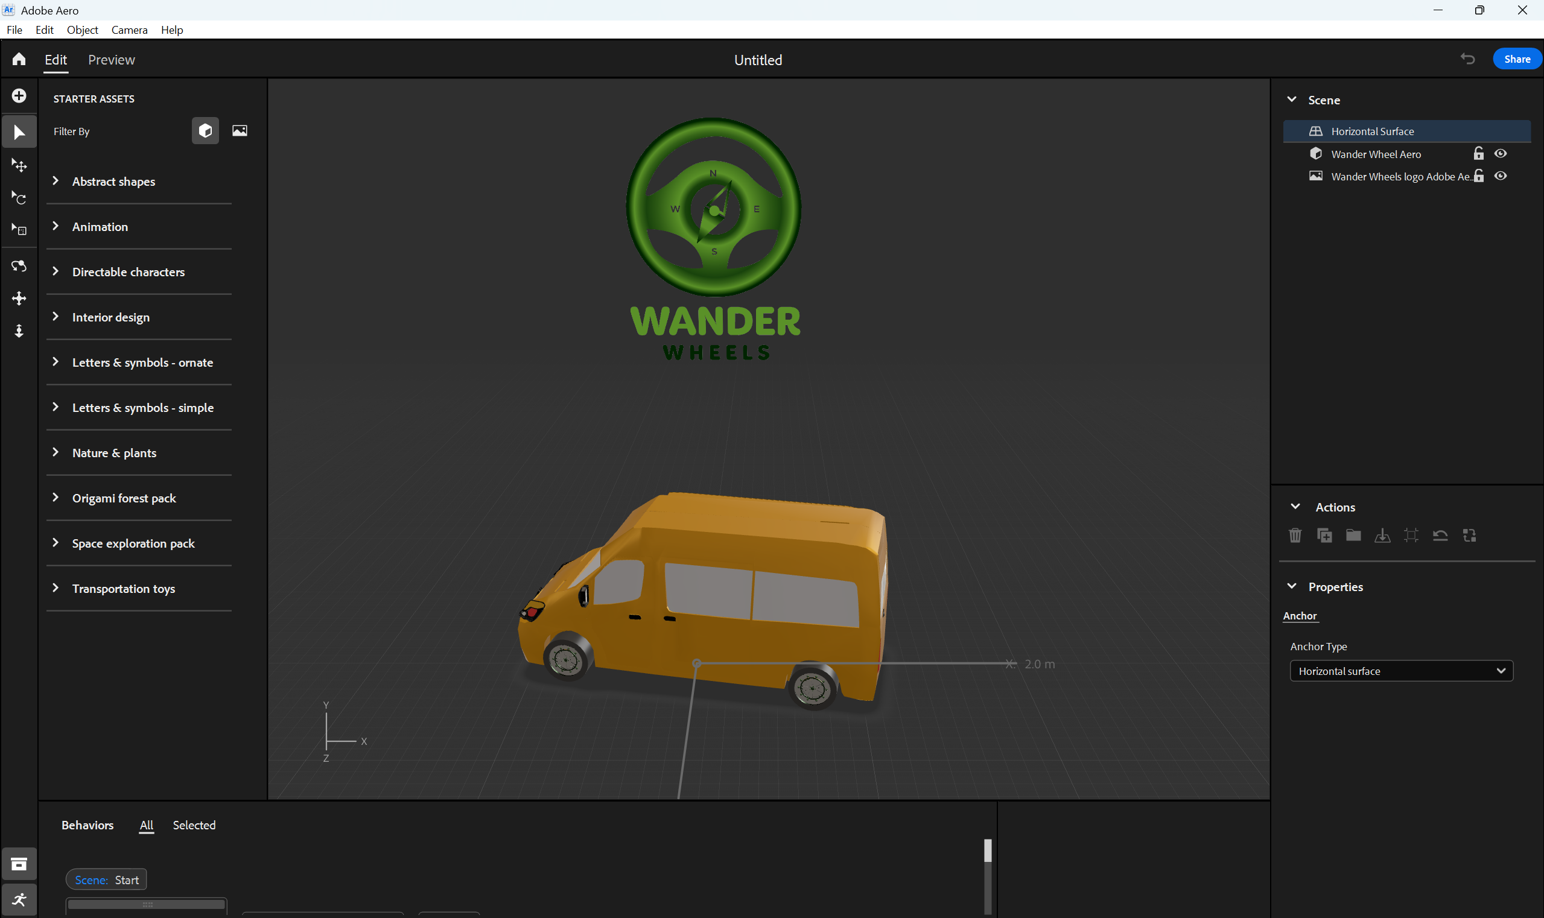Image resolution: width=1544 pixels, height=918 pixels.
Task: Select the arrow Select tool
Action: click(x=19, y=131)
